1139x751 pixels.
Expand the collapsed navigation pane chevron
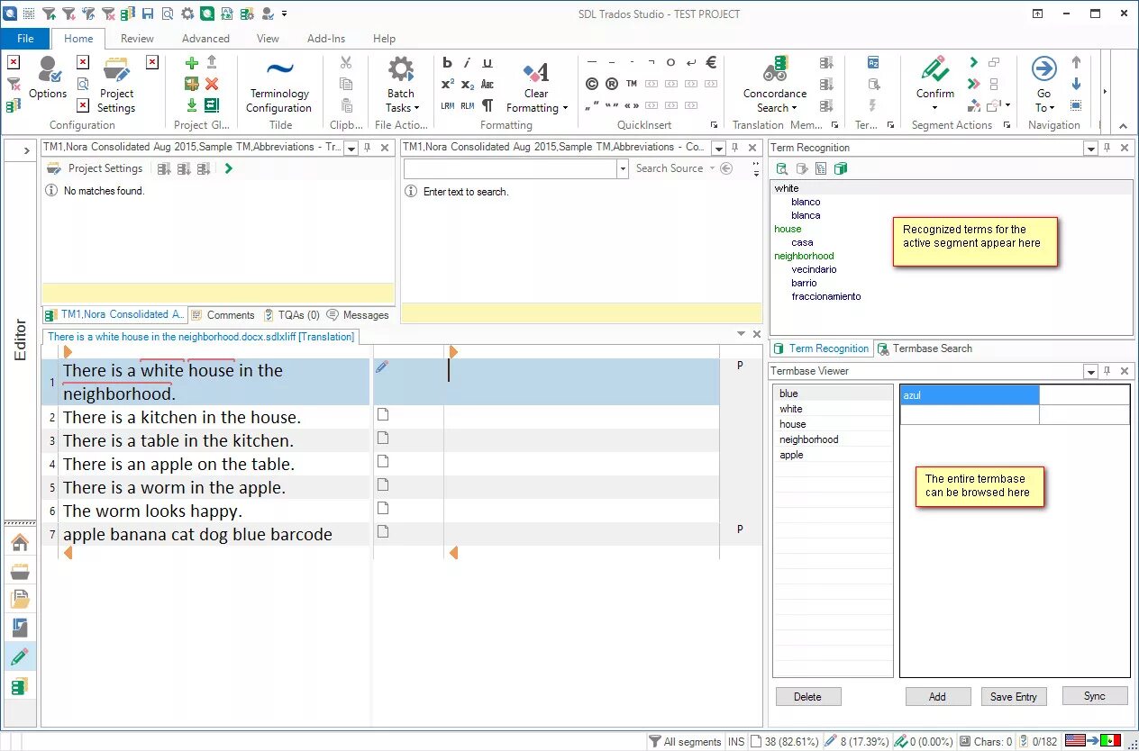pyautogui.click(x=27, y=151)
